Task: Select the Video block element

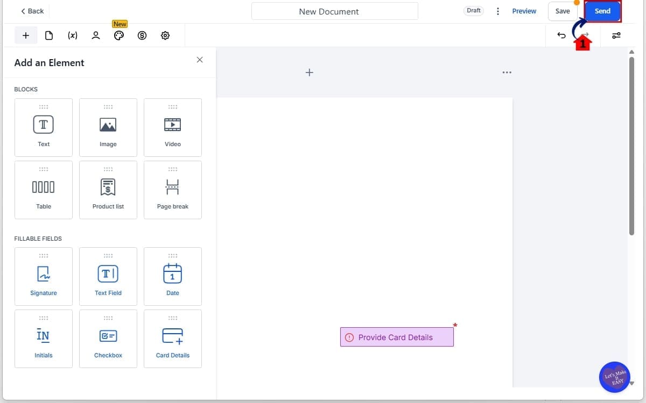Action: [173, 127]
